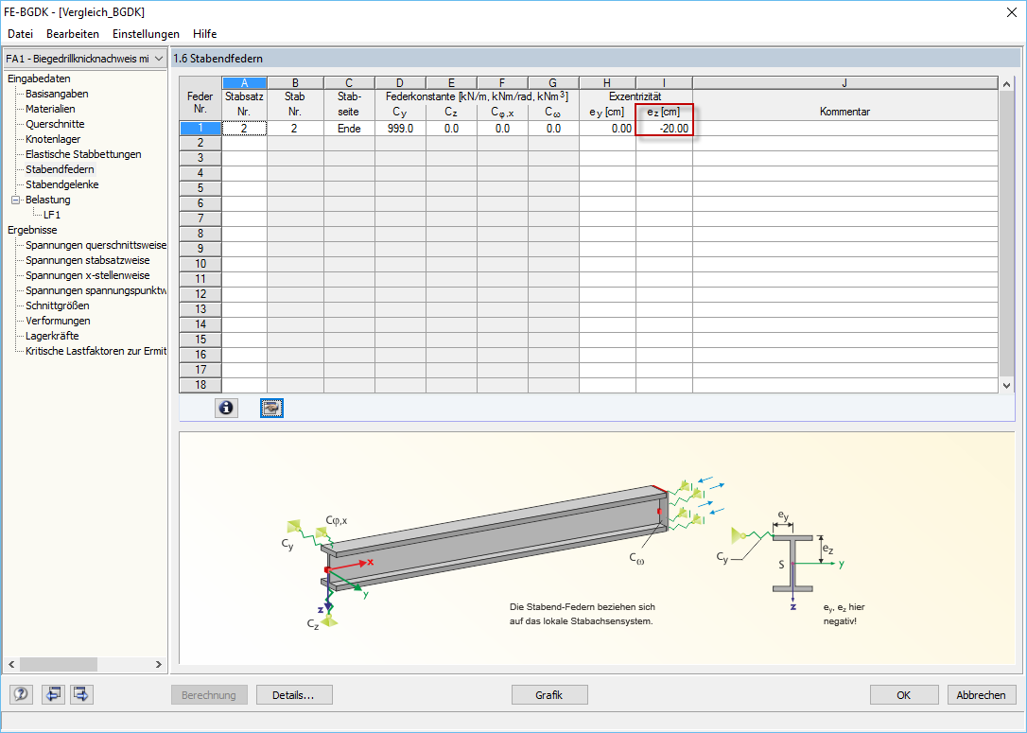Image resolution: width=1027 pixels, height=733 pixels.
Task: Click the info icon below the table
Action: click(x=226, y=408)
